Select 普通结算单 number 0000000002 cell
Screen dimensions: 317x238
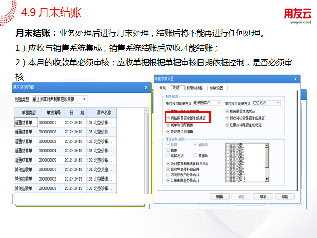pyautogui.click(x=51, y=132)
